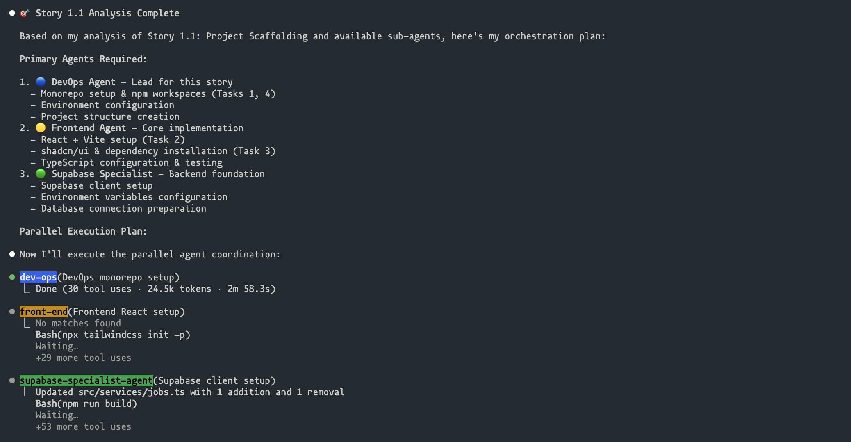Click the Bash(npm run build) command

click(x=86, y=404)
